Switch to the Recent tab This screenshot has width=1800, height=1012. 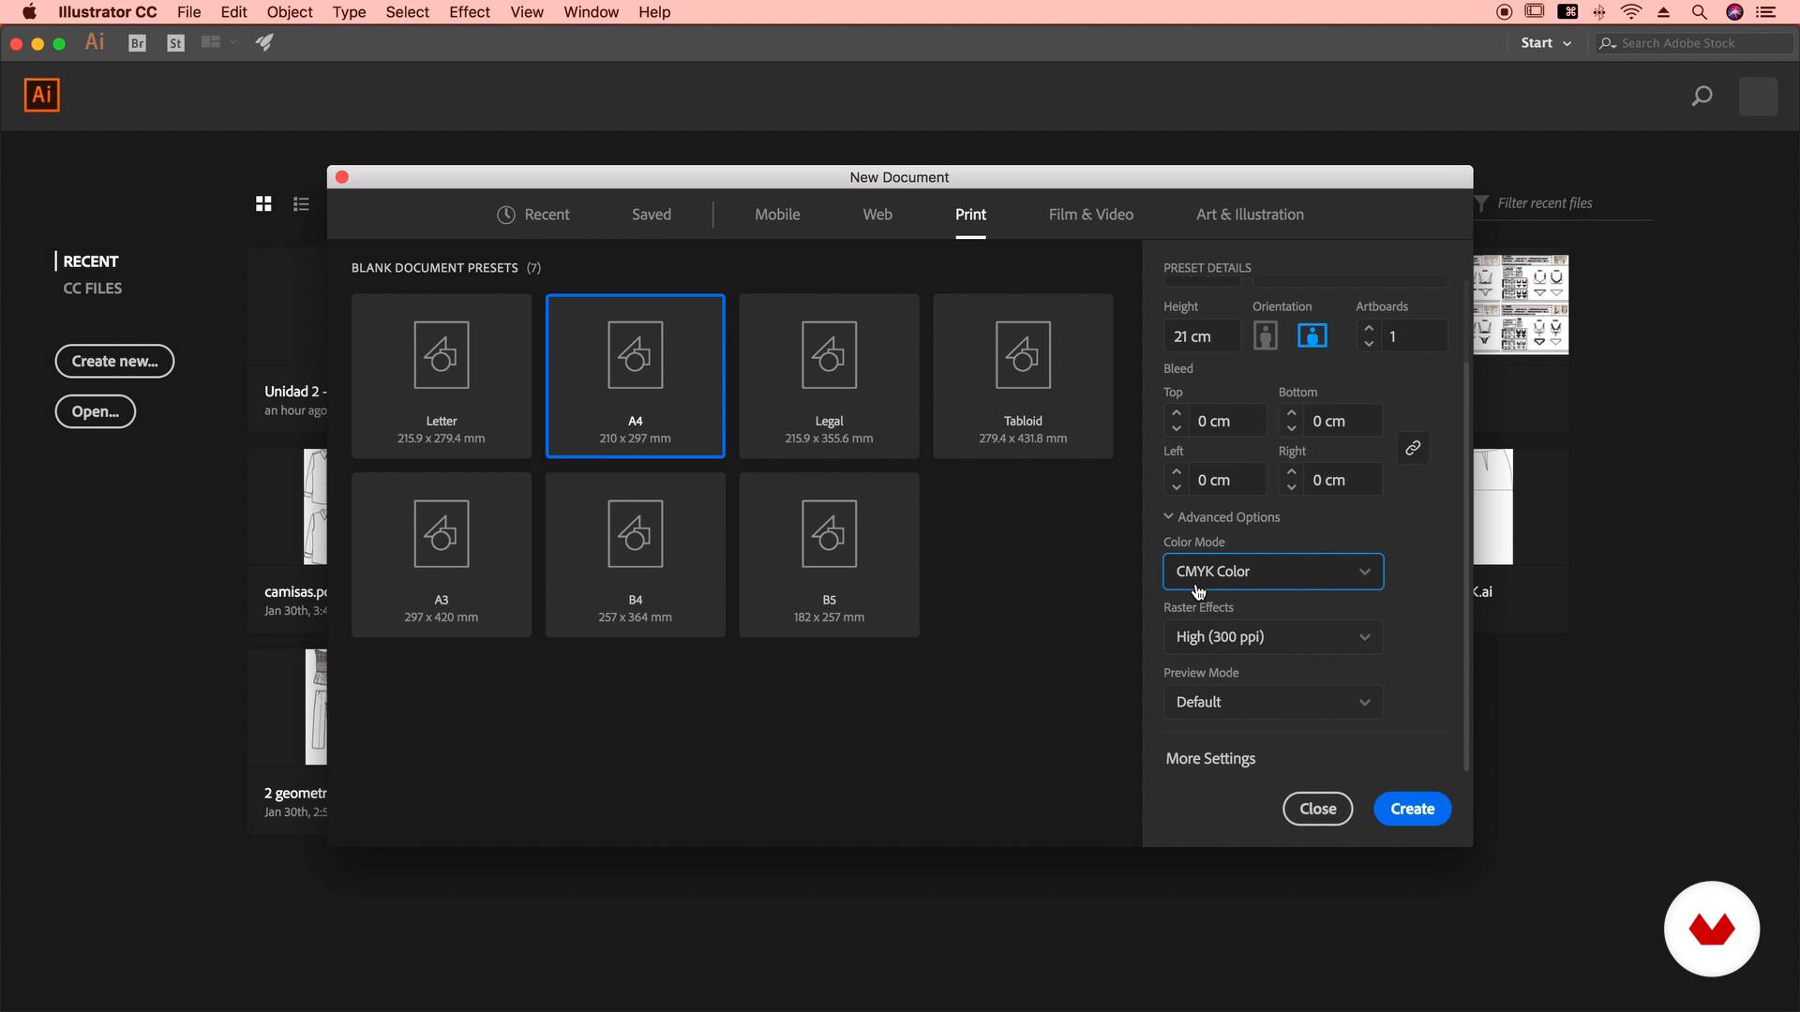pos(532,215)
